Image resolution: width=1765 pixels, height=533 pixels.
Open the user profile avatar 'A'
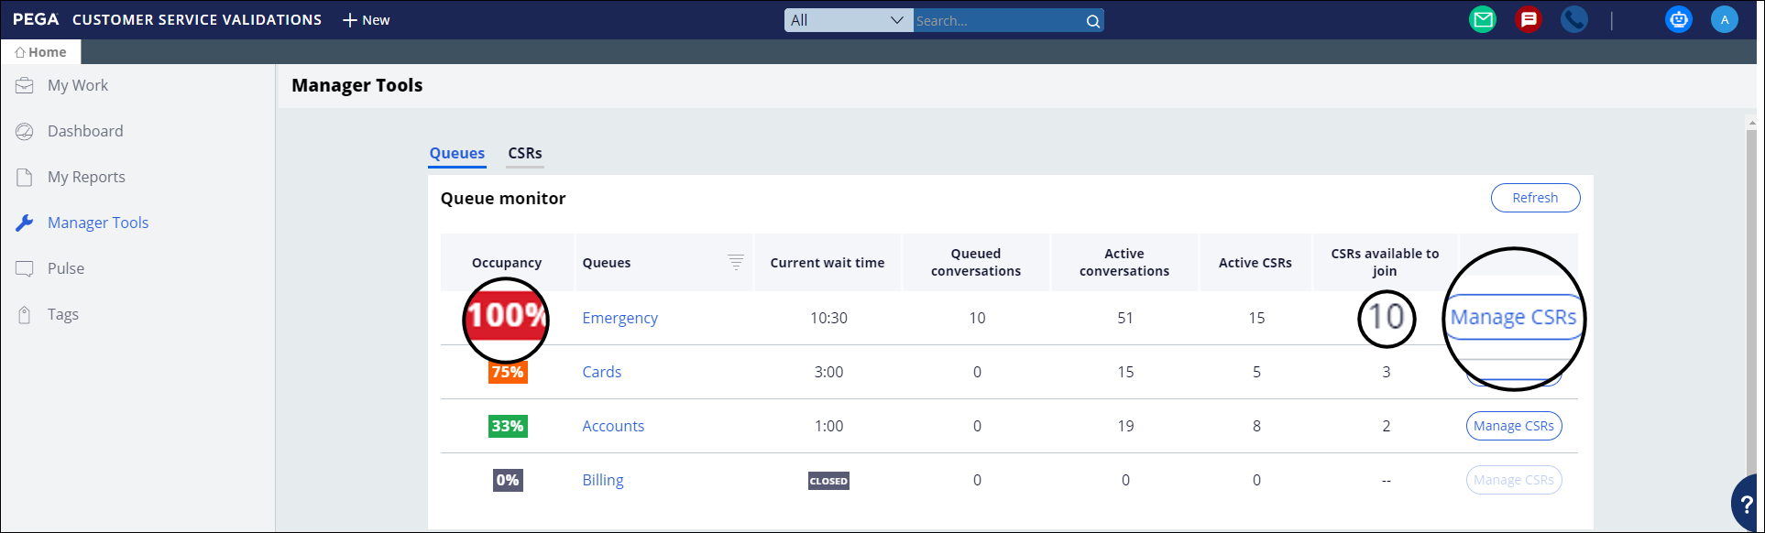[x=1724, y=19]
